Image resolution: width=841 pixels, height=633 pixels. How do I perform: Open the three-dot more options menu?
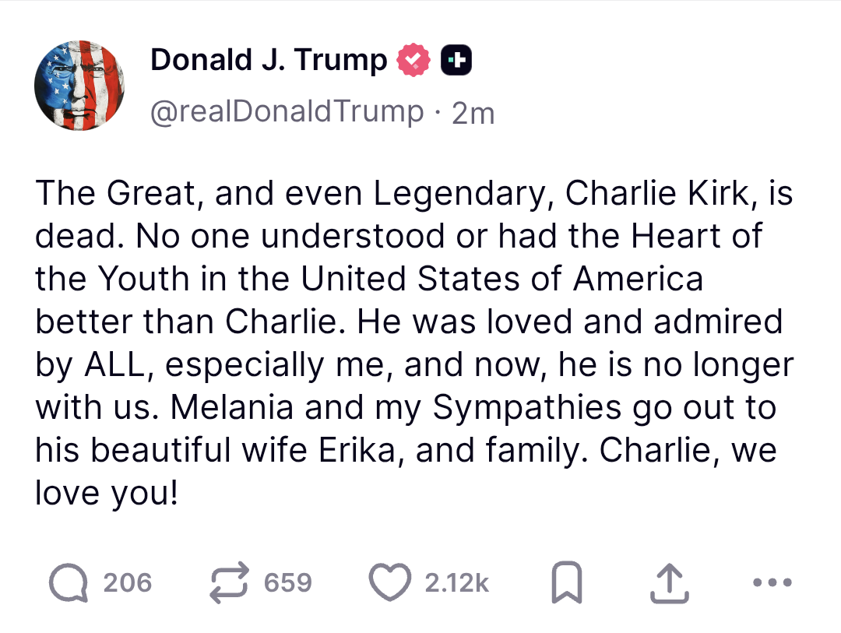pos(772,582)
